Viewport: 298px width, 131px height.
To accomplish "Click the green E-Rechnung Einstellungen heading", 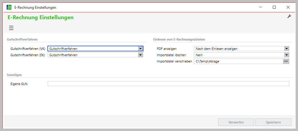I will pyautogui.click(x=41, y=18).
